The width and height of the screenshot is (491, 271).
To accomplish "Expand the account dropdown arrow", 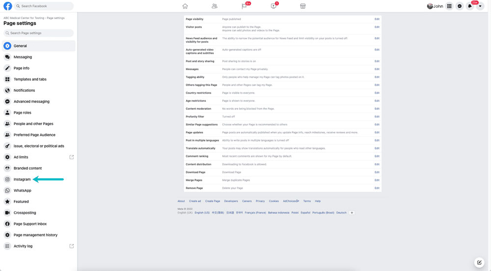I will point(480,6).
